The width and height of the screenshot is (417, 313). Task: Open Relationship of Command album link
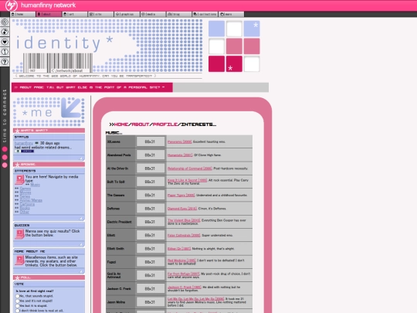tap(190, 168)
